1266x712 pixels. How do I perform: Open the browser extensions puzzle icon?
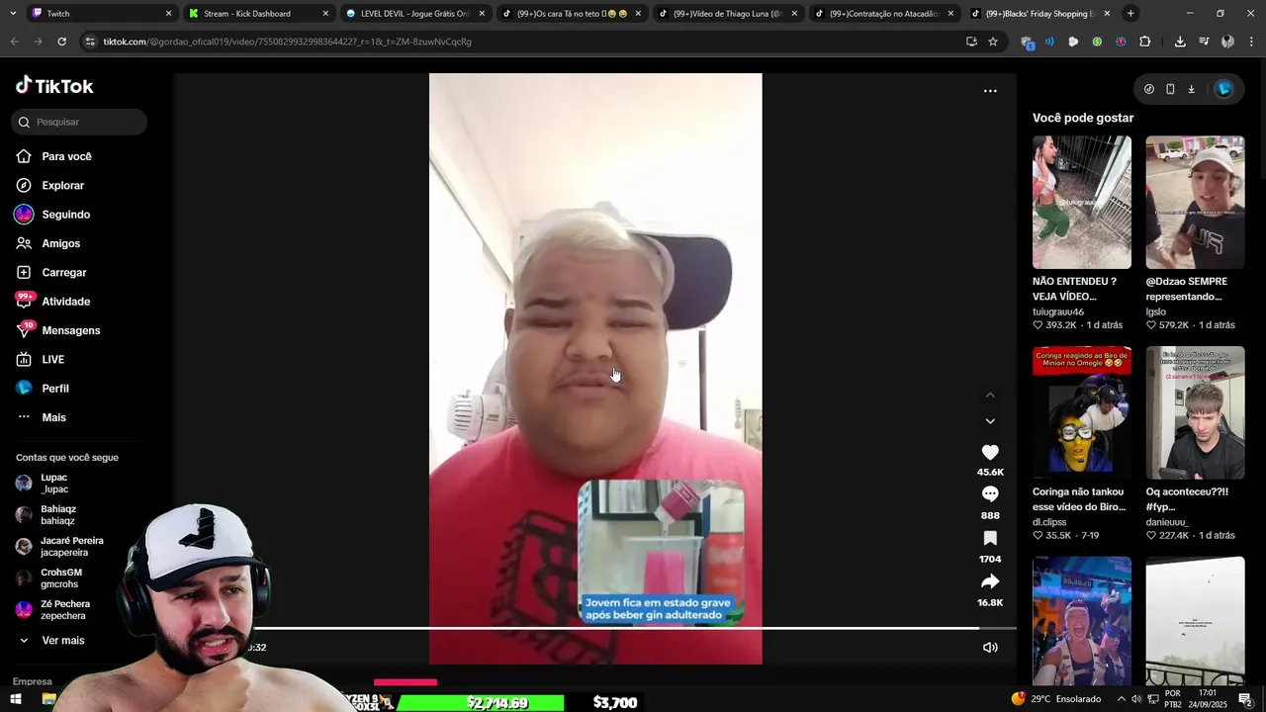(1145, 42)
